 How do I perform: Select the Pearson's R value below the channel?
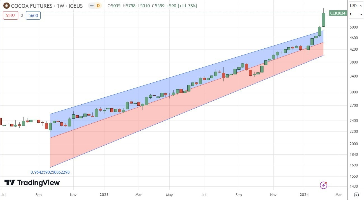click(x=50, y=172)
